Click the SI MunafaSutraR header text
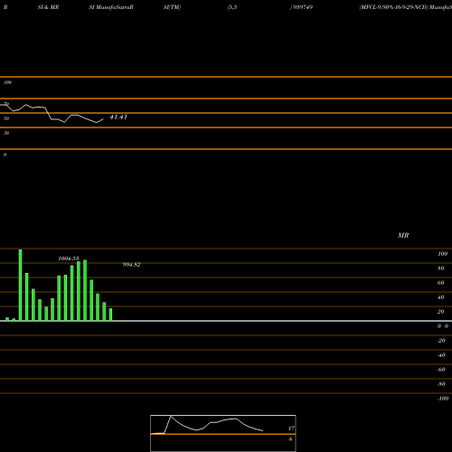The width and height of the screenshot is (452, 452). (111, 7)
